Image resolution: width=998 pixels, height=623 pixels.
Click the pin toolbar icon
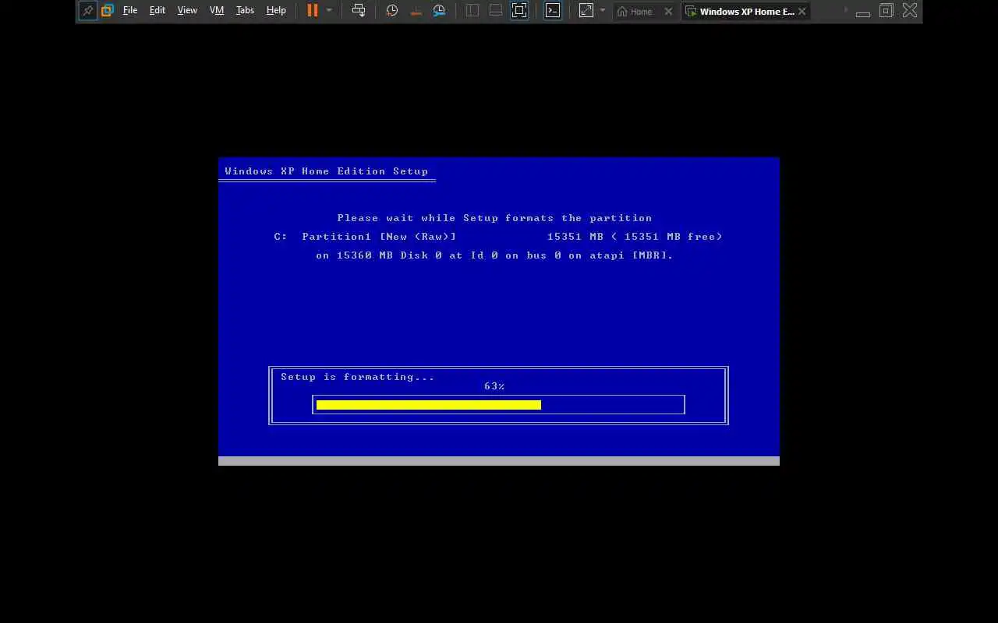(87, 11)
